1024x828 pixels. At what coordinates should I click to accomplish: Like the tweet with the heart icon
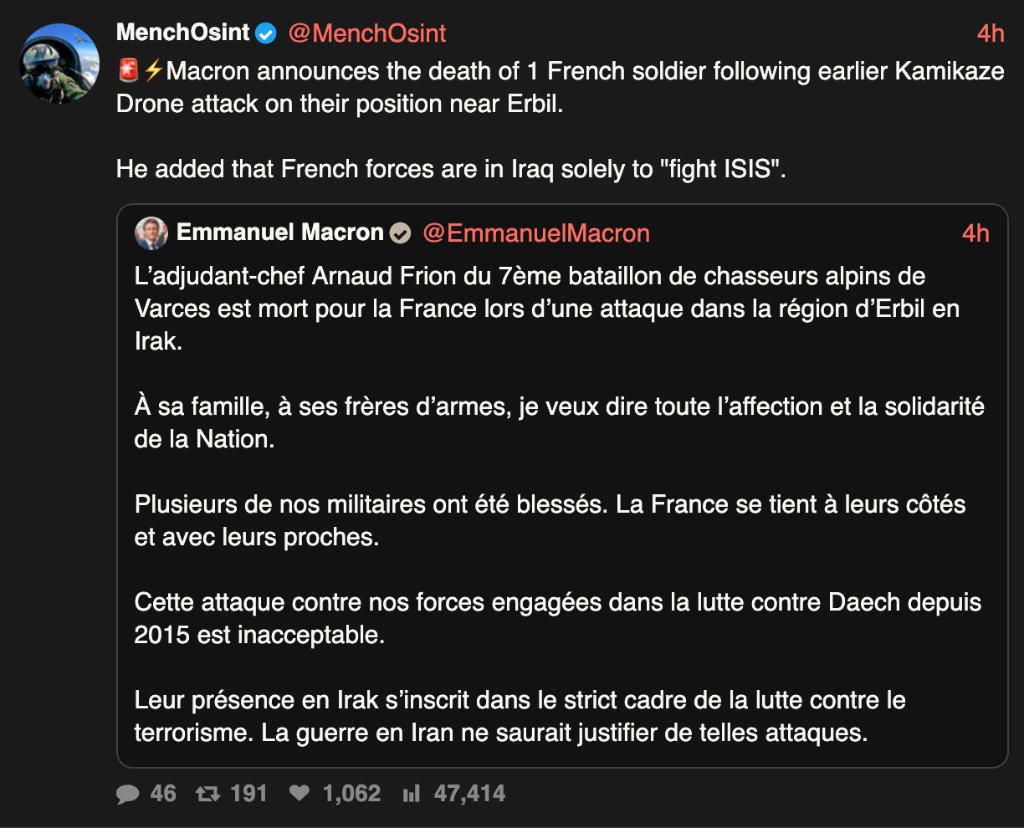(x=300, y=794)
